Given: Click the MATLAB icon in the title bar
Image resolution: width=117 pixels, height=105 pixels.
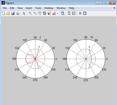Looking at the screenshot, I should pyautogui.click(x=3, y=3).
